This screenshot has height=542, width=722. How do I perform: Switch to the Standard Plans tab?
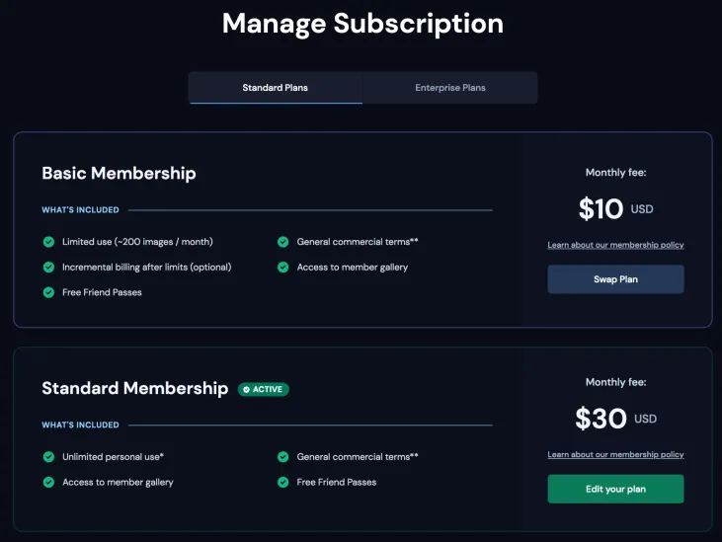pyautogui.click(x=275, y=88)
